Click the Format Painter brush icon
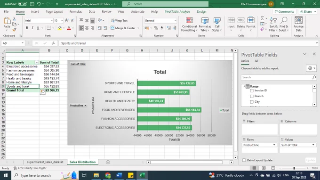 click(x=14, y=30)
